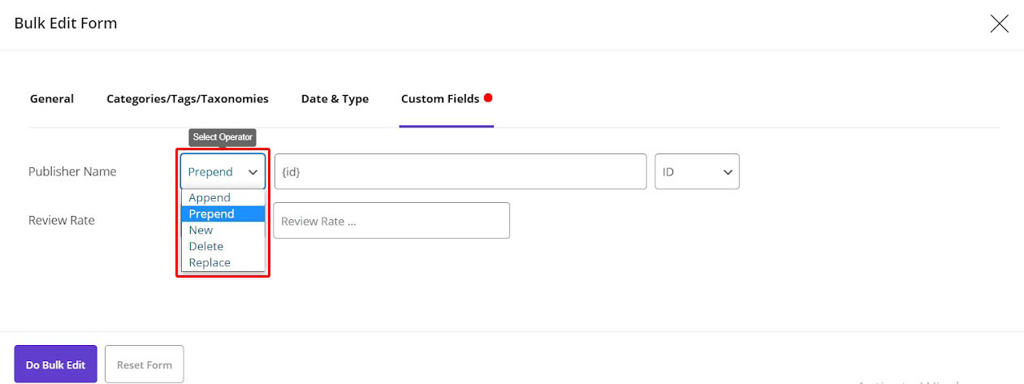Select the Replace operator option
Screen dimensions: 1024x384
click(x=210, y=263)
